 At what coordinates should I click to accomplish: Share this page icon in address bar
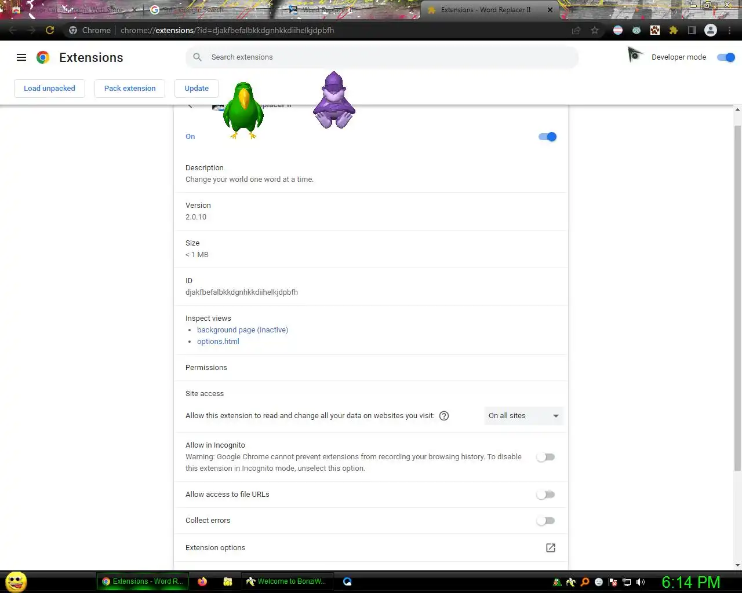tap(576, 30)
